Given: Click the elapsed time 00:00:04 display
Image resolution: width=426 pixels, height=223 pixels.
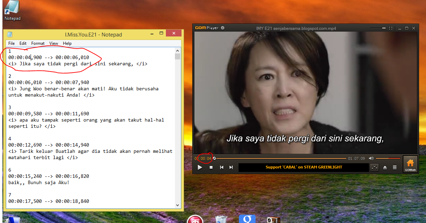Looking at the screenshot, I should click(x=203, y=158).
